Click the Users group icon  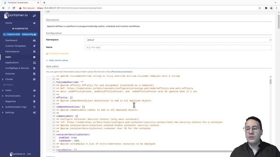click(x=34, y=90)
